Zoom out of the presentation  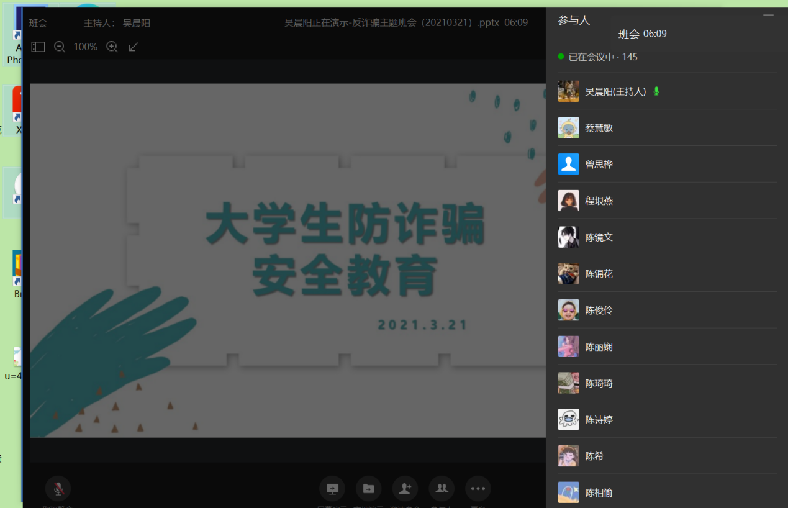click(x=60, y=47)
